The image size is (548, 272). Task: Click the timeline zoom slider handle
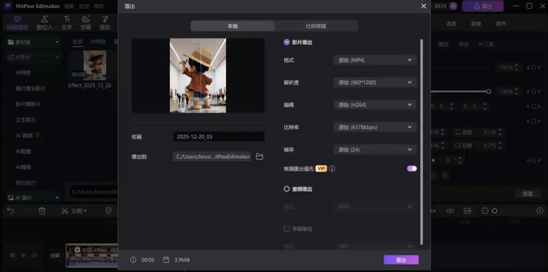point(495,211)
